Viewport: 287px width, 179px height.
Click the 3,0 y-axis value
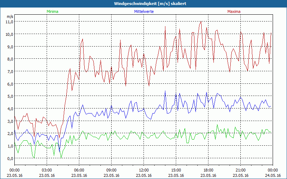click(10, 121)
